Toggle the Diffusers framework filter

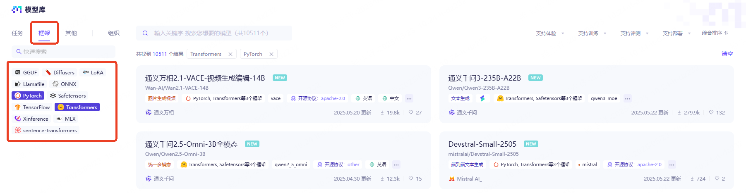(x=60, y=72)
